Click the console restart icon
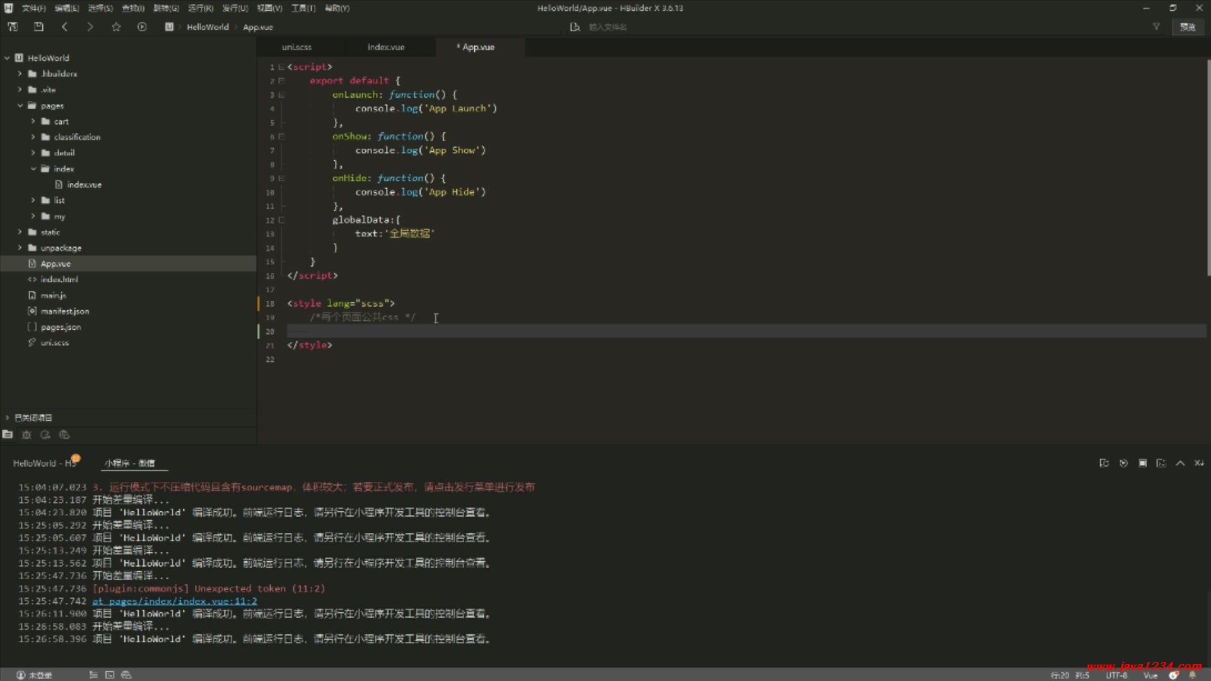Screen dimensions: 1211x681 point(1104,463)
